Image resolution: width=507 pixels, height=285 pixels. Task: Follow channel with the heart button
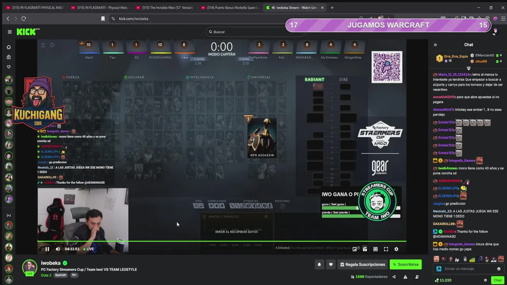(x=331, y=264)
